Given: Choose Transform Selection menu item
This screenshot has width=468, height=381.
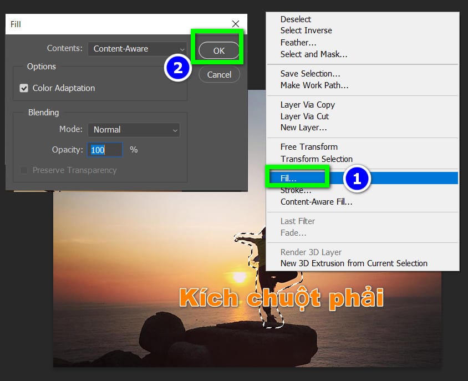Looking at the screenshot, I should click(x=316, y=159).
